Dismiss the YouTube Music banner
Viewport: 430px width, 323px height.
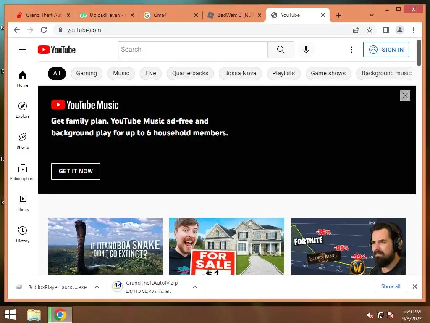405,95
